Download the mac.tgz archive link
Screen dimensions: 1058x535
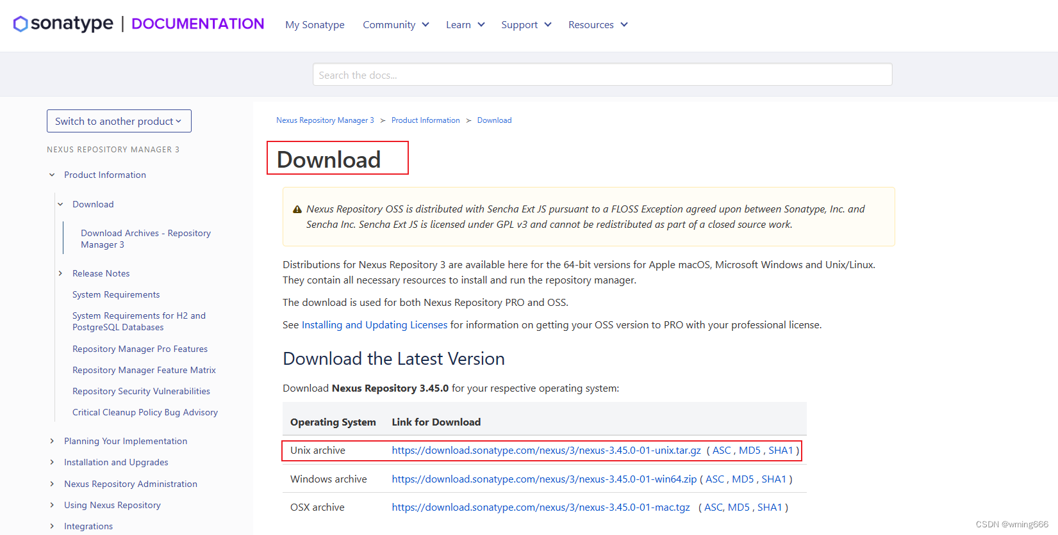(541, 507)
